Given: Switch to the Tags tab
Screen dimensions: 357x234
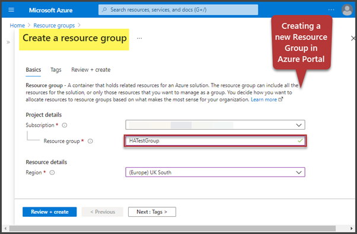Looking at the screenshot, I should pos(56,70).
